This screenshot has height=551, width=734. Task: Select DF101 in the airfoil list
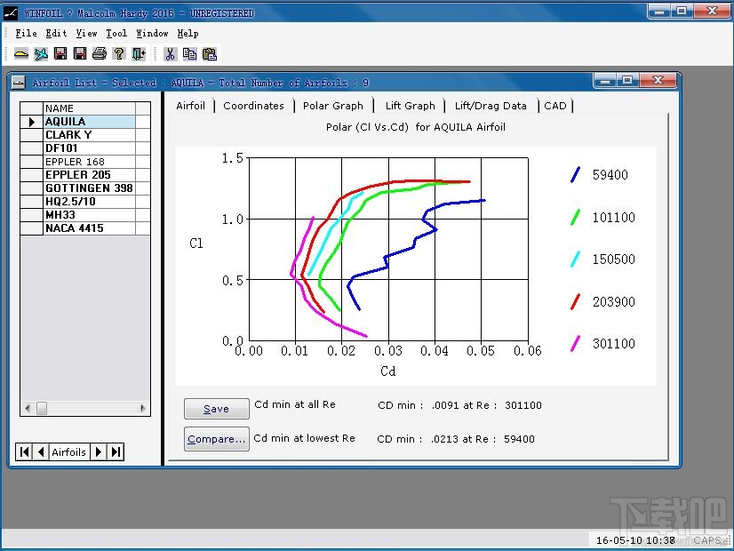(90, 148)
